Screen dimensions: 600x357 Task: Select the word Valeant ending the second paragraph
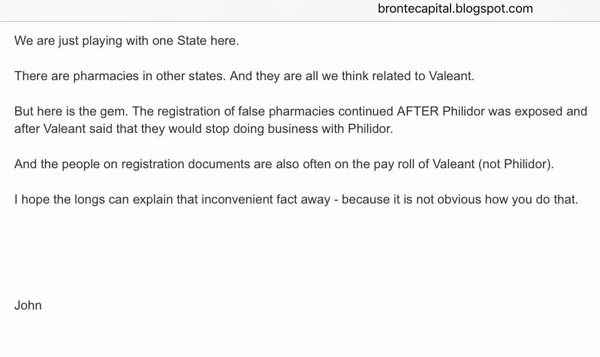(451, 76)
